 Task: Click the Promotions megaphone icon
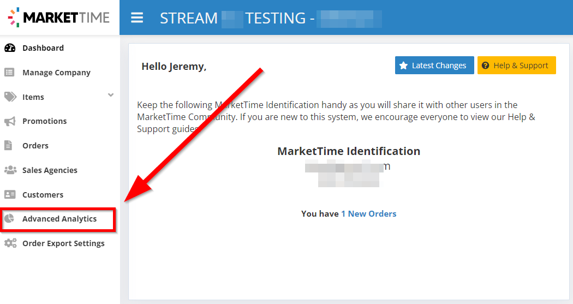(10, 121)
